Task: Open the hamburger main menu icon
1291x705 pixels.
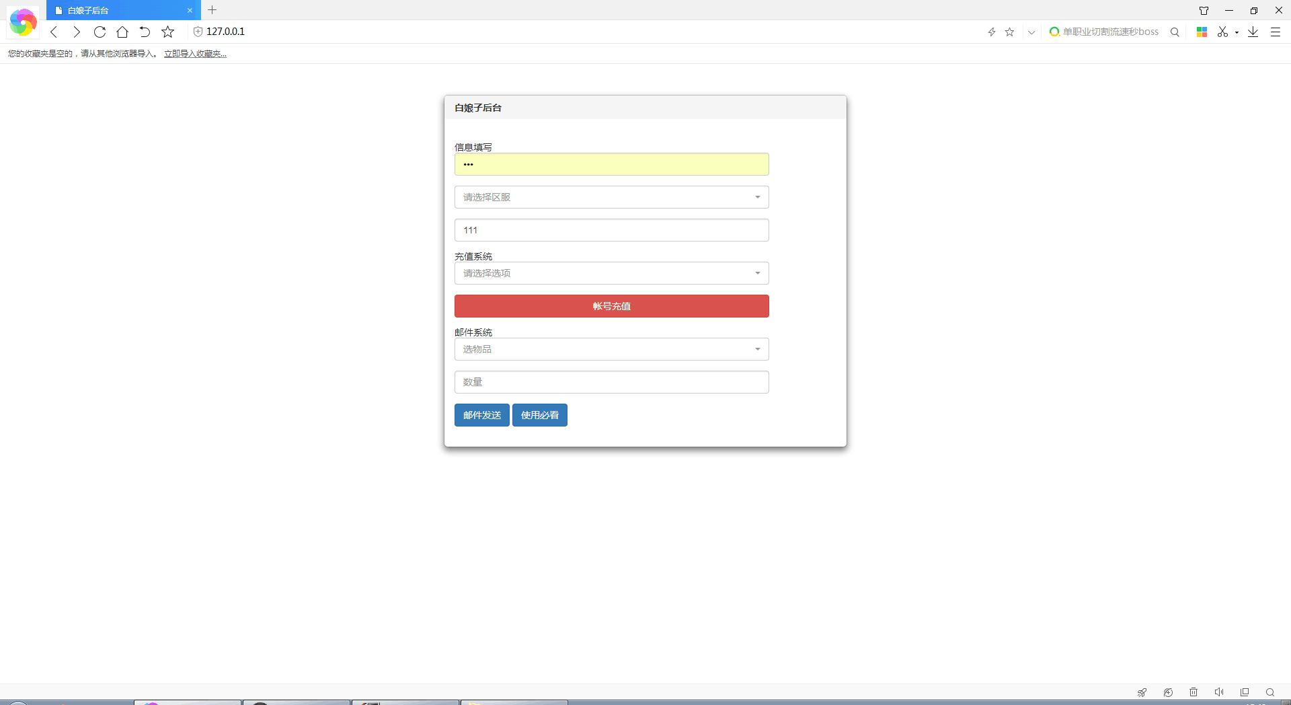Action: point(1275,32)
